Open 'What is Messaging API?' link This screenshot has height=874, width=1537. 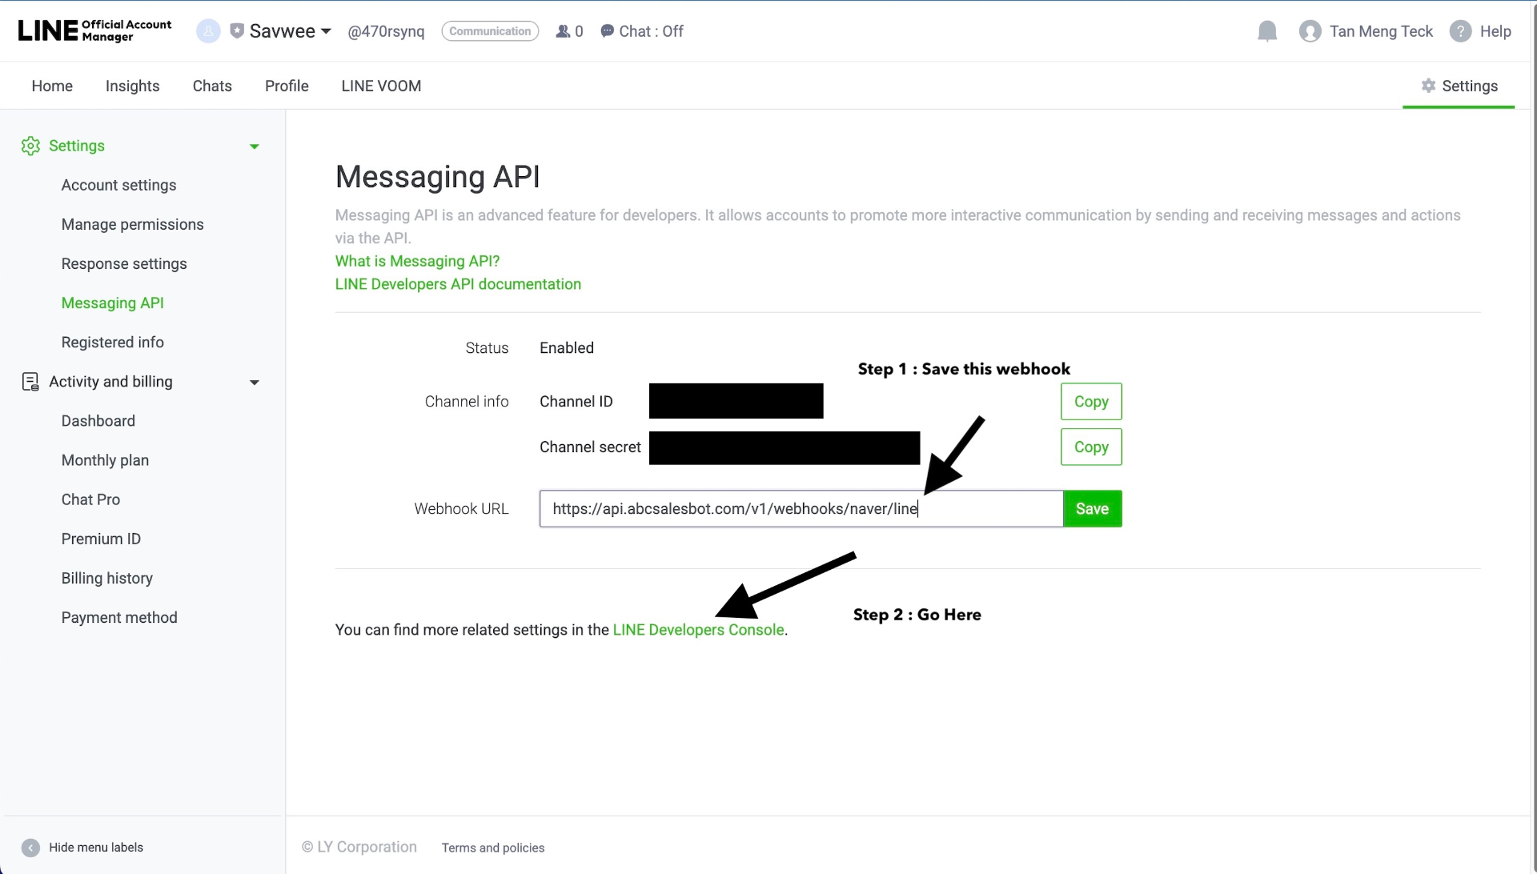click(417, 261)
